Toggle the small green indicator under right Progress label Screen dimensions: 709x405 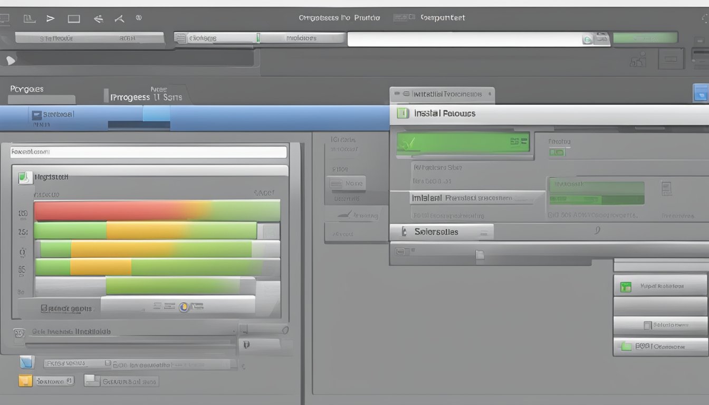[x=557, y=152]
